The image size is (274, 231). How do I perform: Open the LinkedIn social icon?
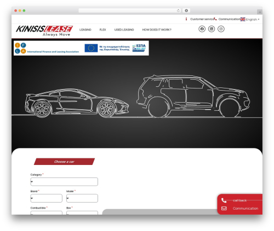point(212,29)
